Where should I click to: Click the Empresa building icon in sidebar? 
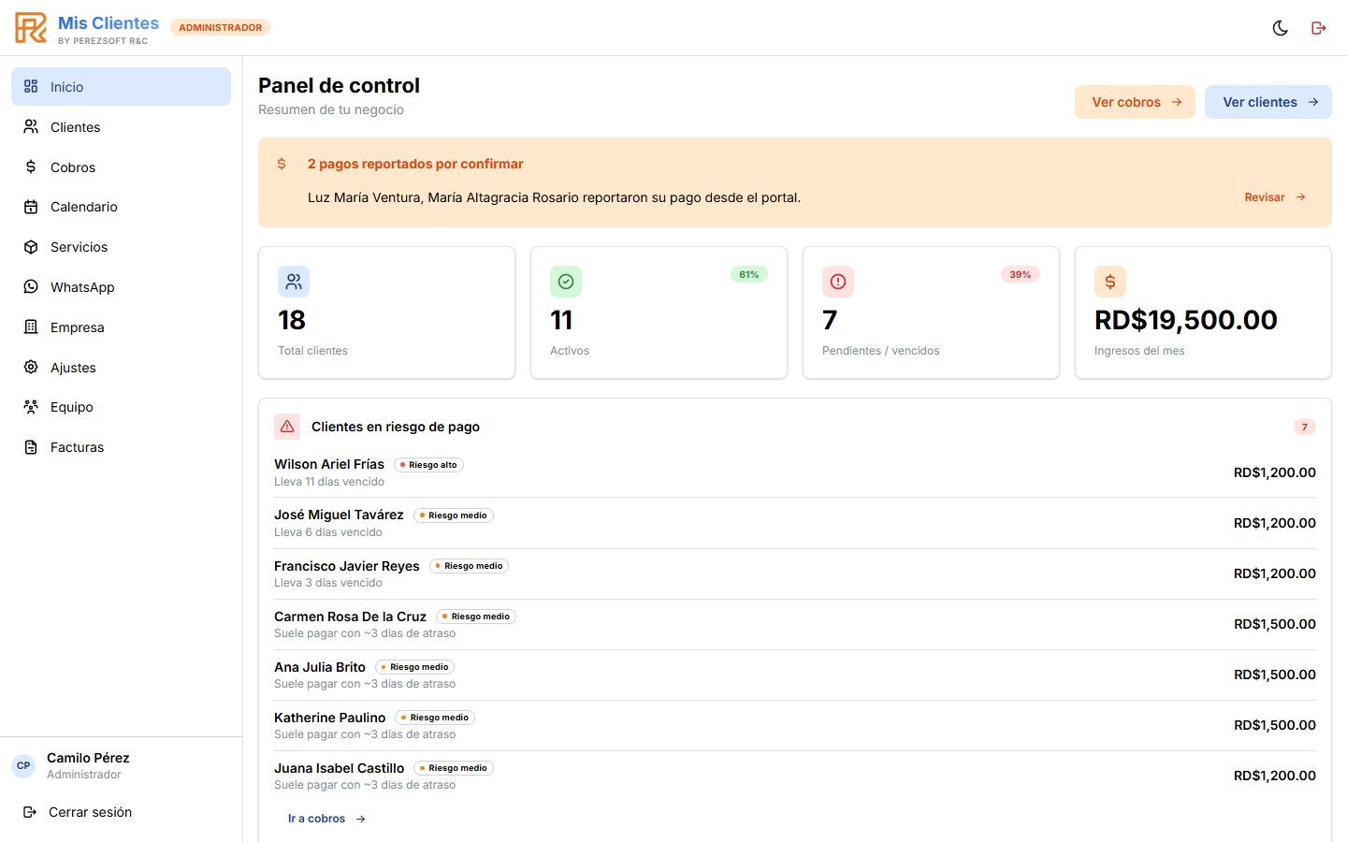point(31,327)
